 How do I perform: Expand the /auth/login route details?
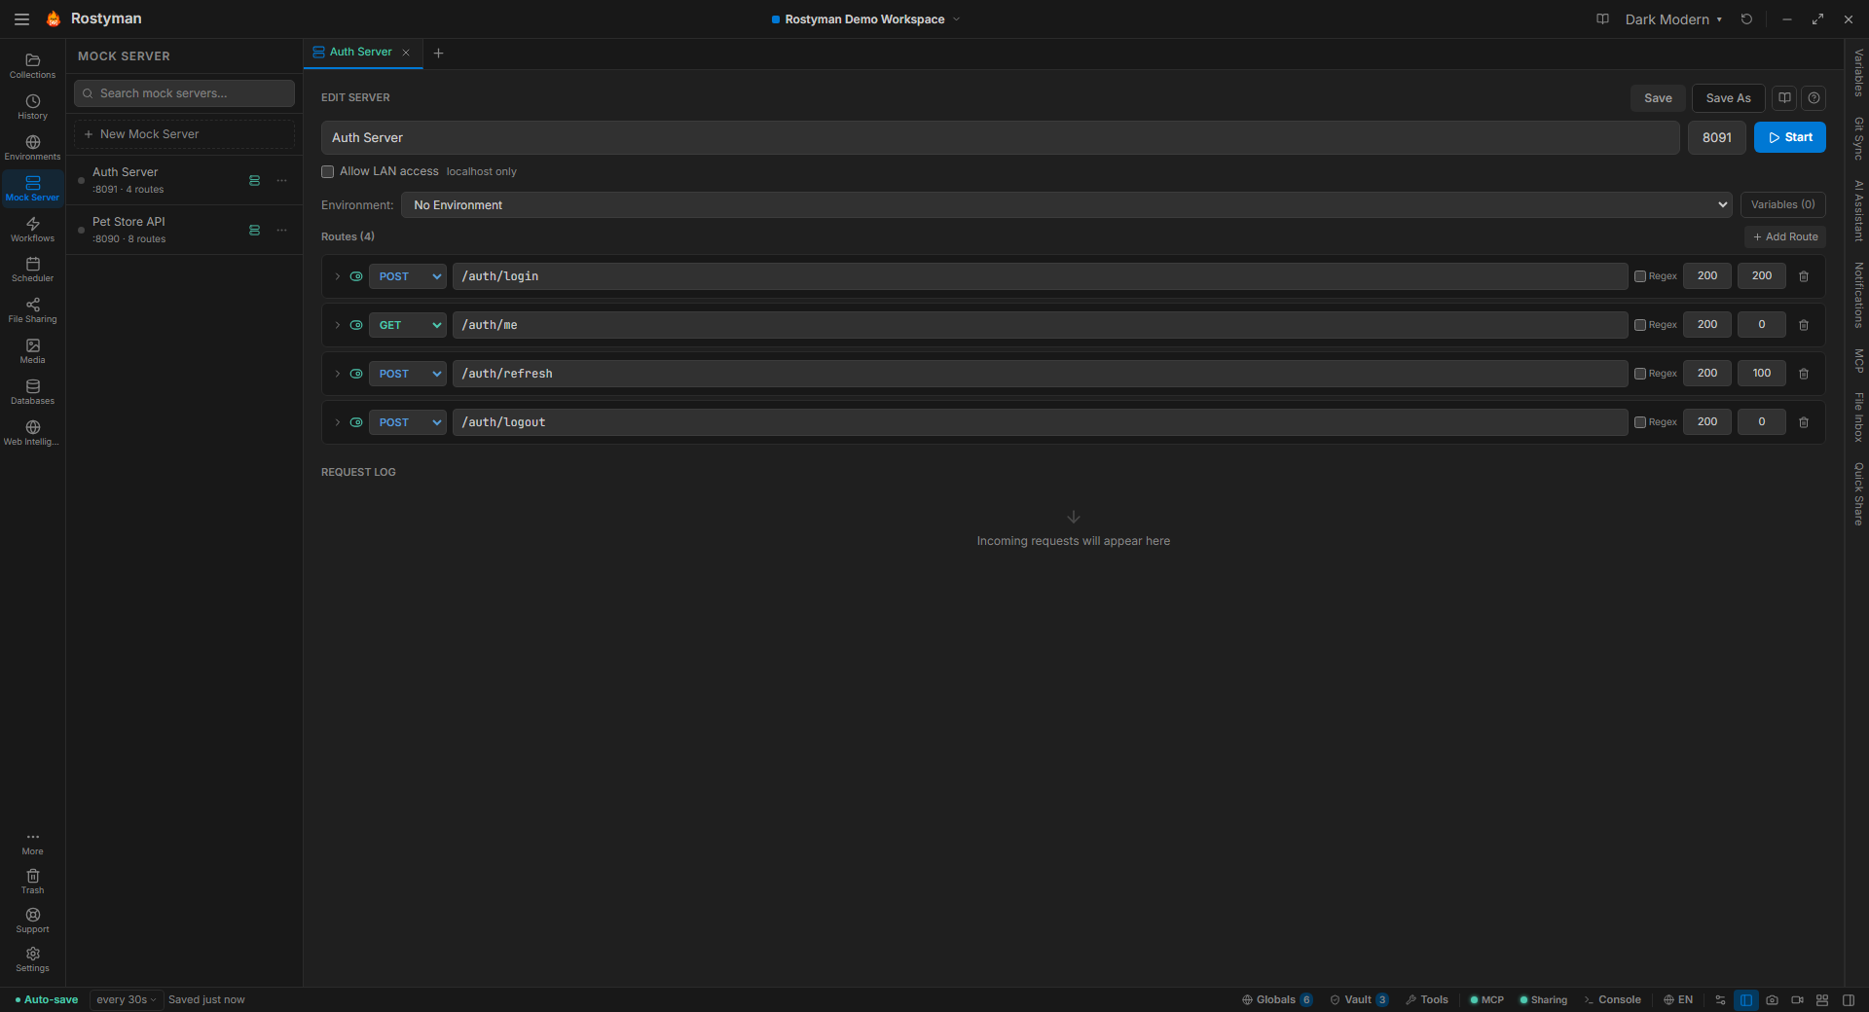click(337, 276)
